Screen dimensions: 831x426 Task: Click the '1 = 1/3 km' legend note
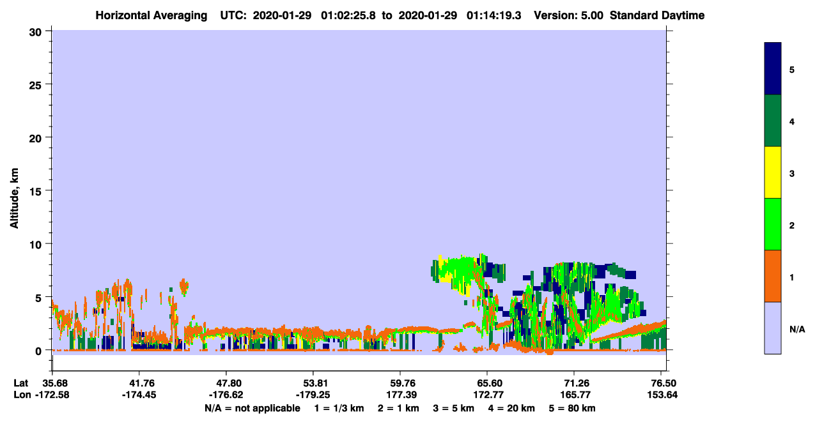[339, 408]
